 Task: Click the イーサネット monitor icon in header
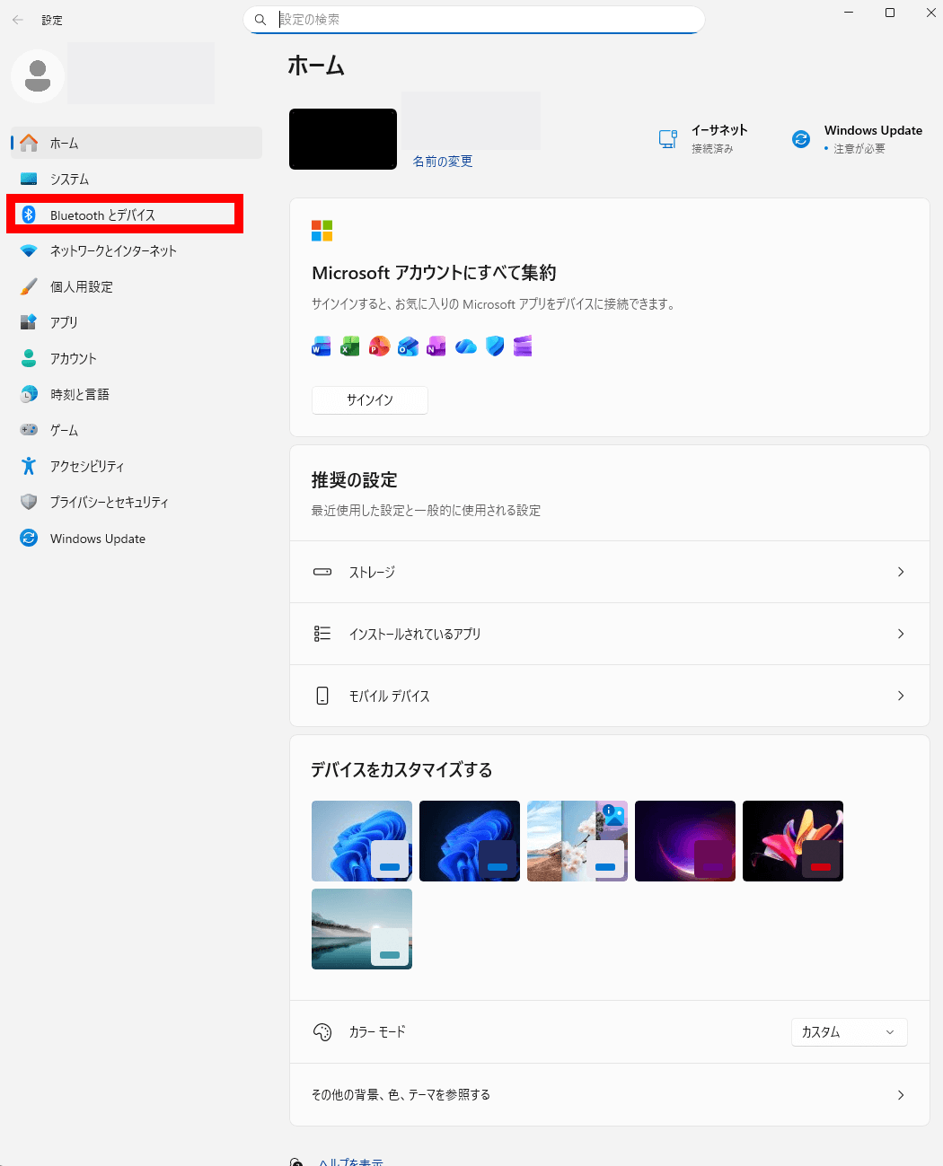pyautogui.click(x=668, y=138)
